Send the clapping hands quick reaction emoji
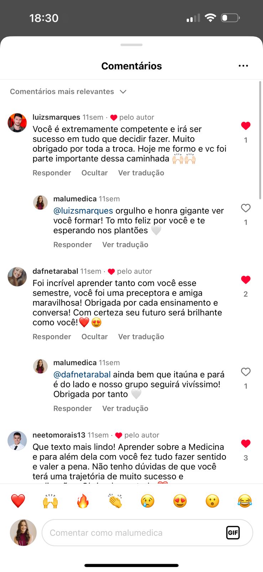263x572 pixels. click(115, 501)
